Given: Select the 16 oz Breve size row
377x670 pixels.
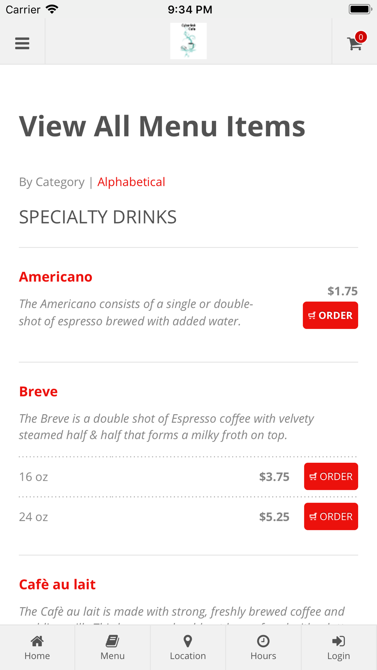Looking at the screenshot, I should tap(34, 477).
